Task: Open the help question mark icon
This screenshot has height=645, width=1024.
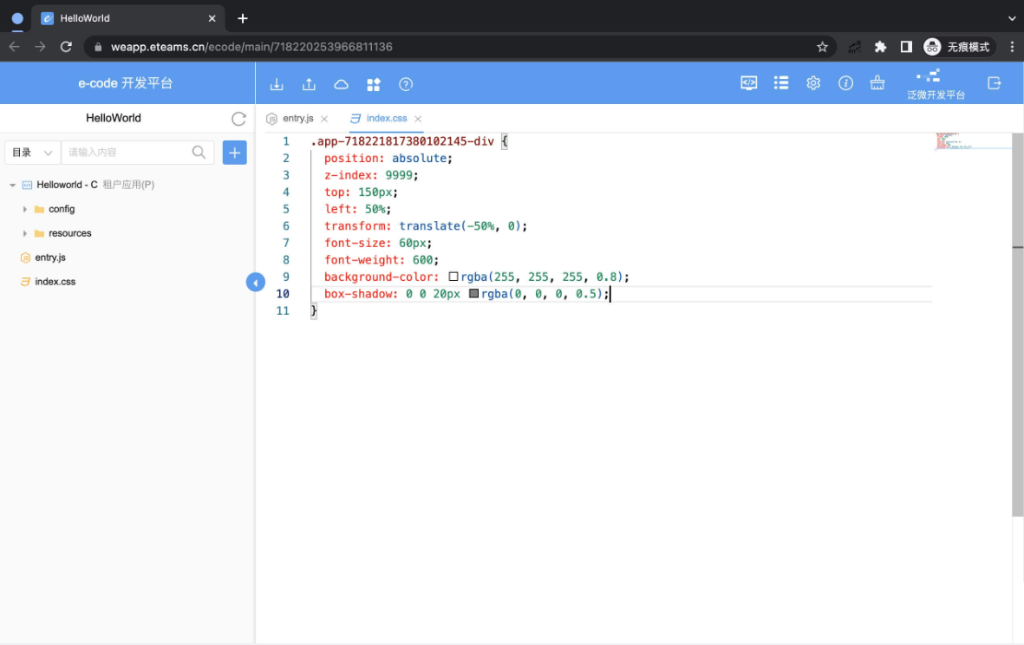Action: coord(406,84)
